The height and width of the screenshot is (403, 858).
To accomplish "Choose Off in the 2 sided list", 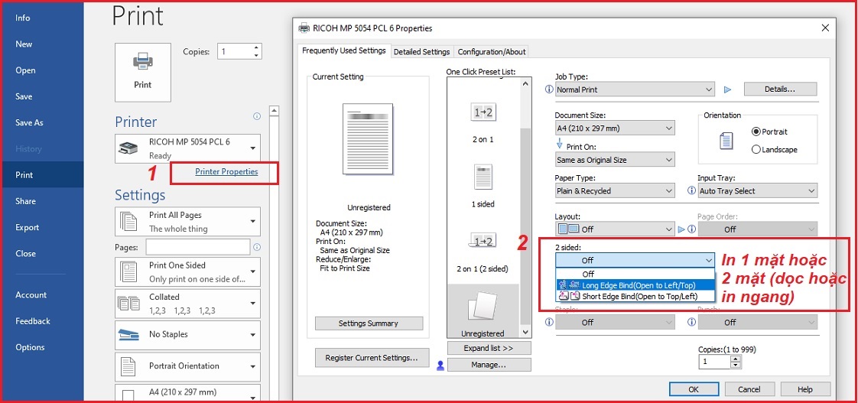I will (x=635, y=275).
